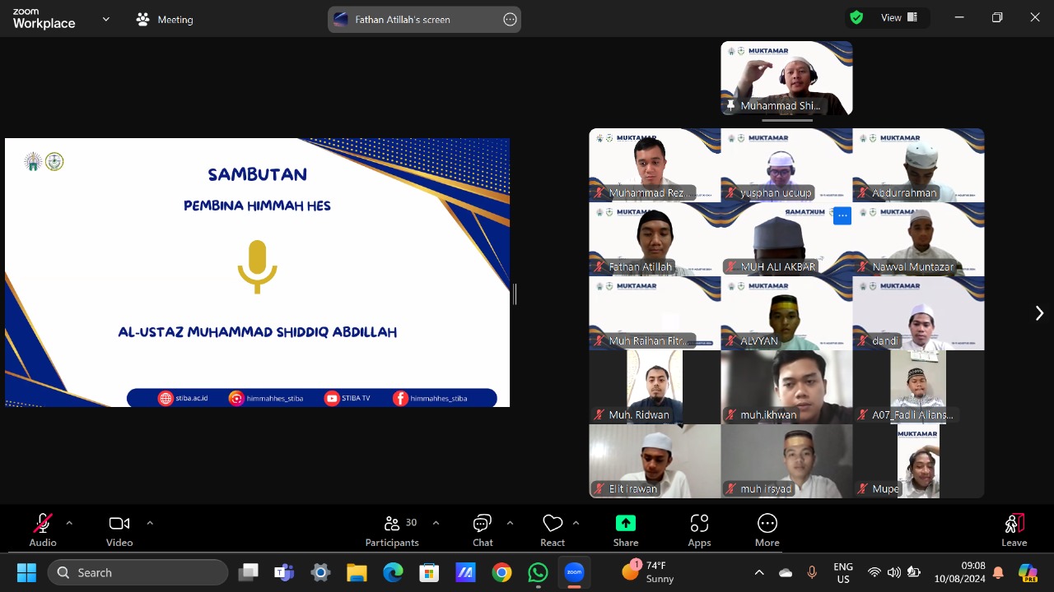The image size is (1054, 592).
Task: Open options for Fathan Atillah's screen
Action: tap(510, 20)
